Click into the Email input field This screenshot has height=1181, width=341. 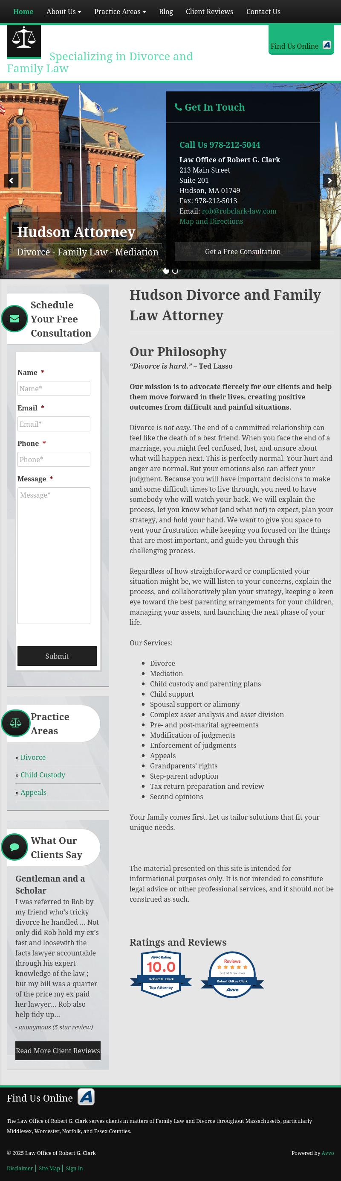54,424
